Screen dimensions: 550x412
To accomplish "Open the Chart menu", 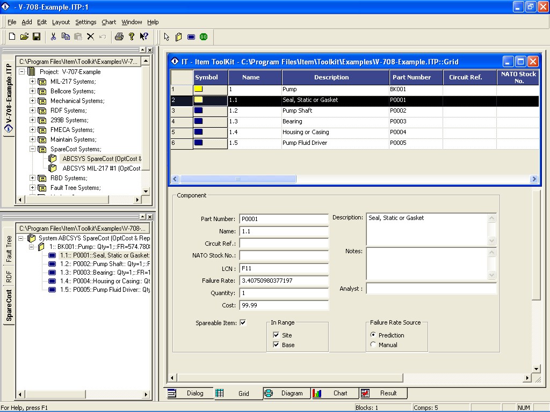I will (x=108, y=22).
